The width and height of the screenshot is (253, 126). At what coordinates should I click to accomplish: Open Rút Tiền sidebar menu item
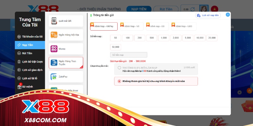pos(30,53)
